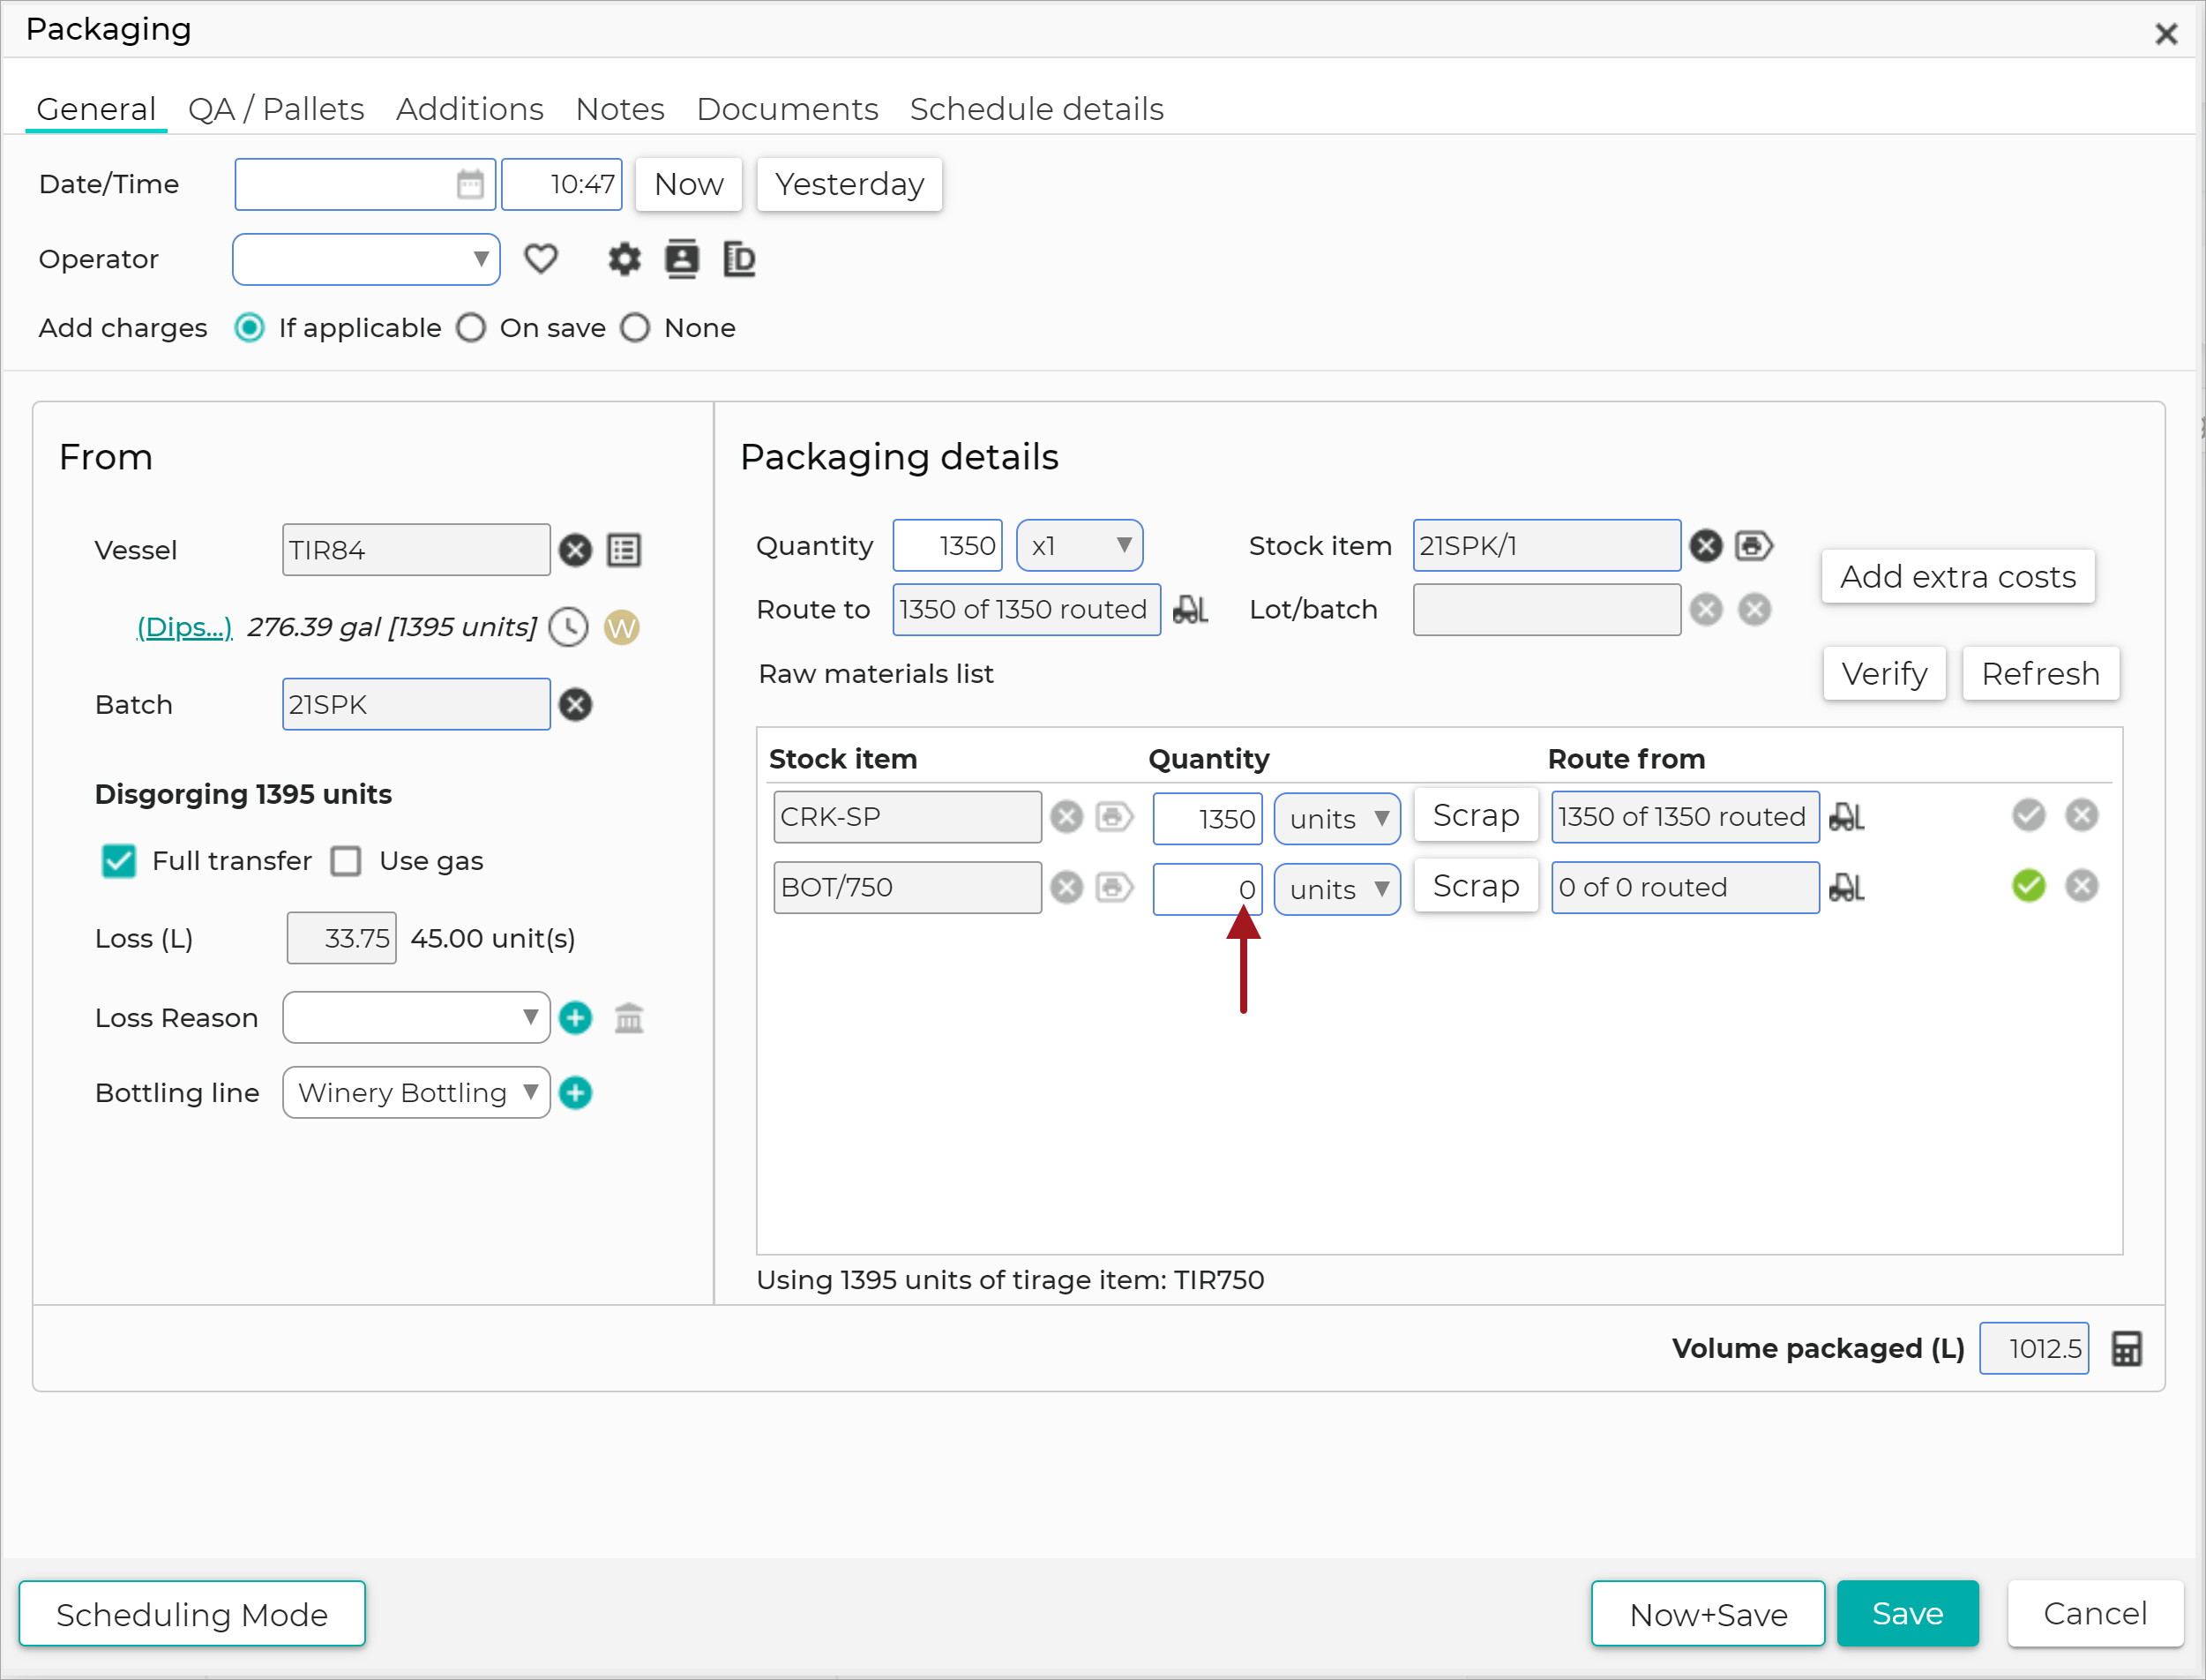The image size is (2206, 1680).
Task: Remove the BOT/750 row
Action: 2082,885
